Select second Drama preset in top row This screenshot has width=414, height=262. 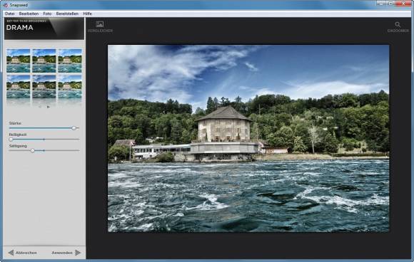[x=44, y=61]
